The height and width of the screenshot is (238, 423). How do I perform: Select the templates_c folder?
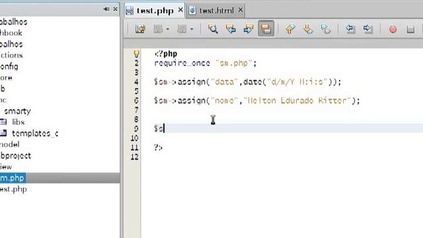pos(35,134)
